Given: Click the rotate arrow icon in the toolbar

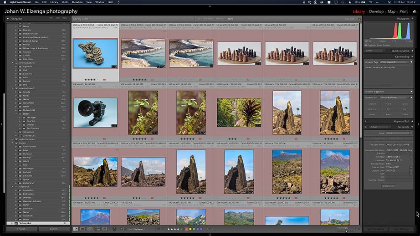Looking at the screenshot, I should coord(207,229).
